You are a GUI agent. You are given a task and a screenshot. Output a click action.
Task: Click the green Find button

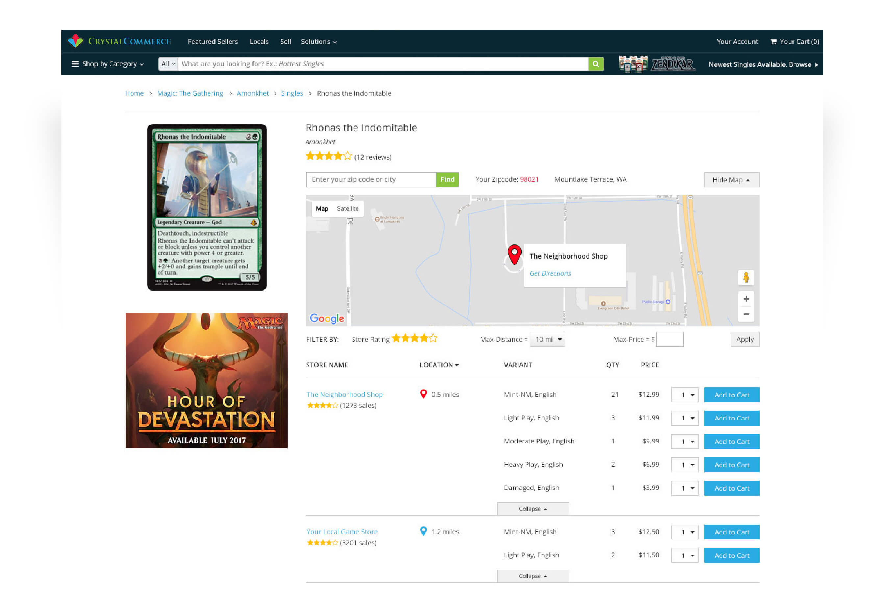click(447, 180)
